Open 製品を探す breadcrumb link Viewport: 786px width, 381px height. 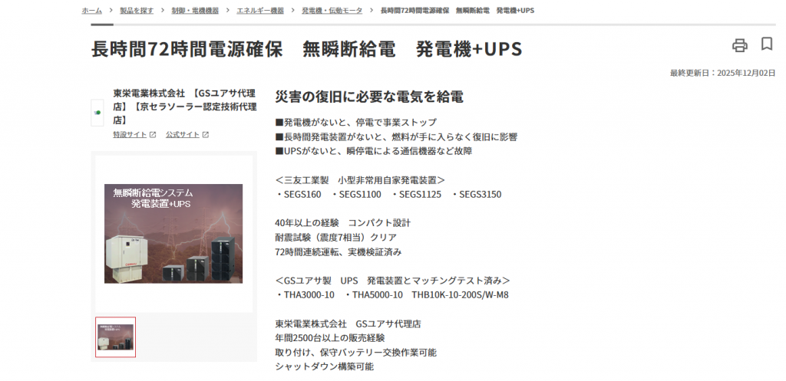tap(137, 11)
